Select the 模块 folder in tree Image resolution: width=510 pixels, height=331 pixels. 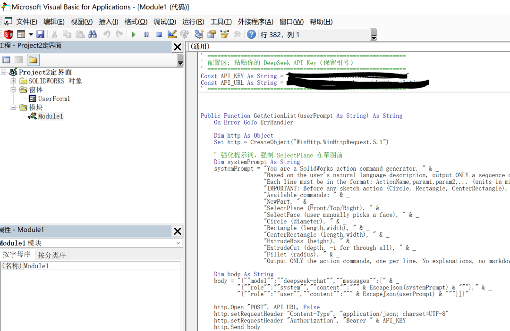[36, 107]
